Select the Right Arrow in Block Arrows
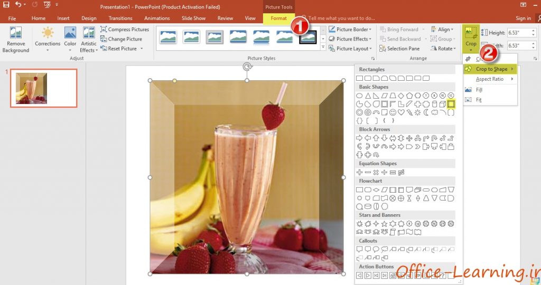The width and height of the screenshot is (541, 285). (359, 138)
